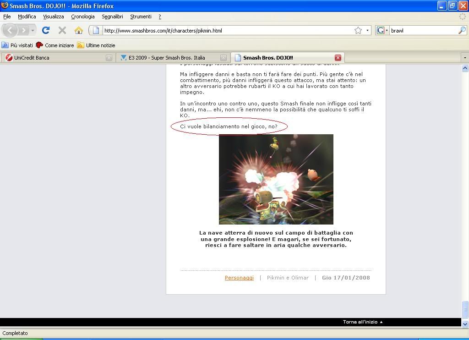Bookmark this page with the star icon
The height and width of the screenshot is (340, 469).
[358, 30]
